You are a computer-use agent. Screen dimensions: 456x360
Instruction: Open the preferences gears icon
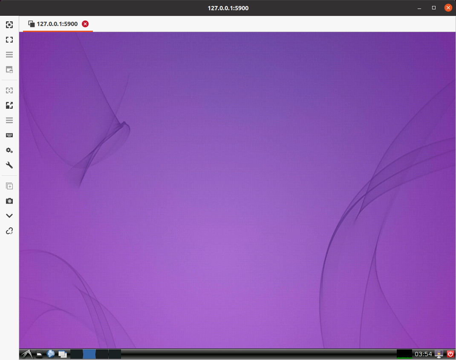(9, 150)
